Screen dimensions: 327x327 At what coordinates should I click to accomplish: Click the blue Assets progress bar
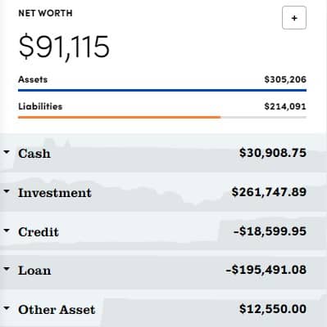pos(162,90)
